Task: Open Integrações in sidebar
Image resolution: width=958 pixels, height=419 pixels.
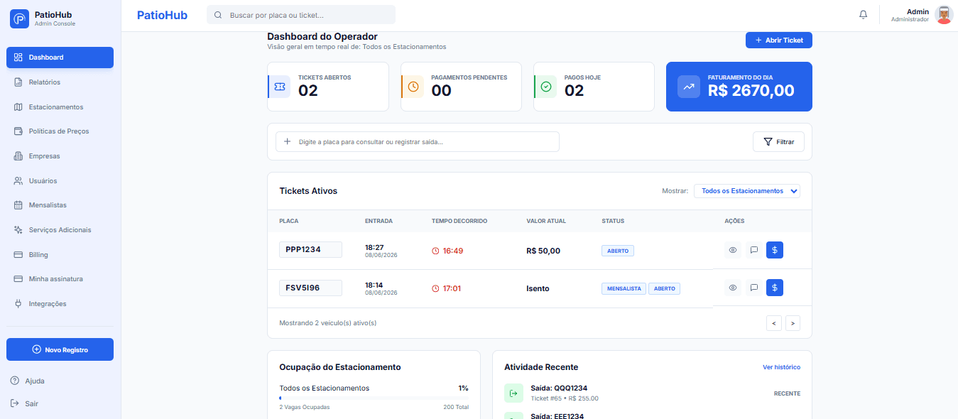Action: pyautogui.click(x=60, y=304)
